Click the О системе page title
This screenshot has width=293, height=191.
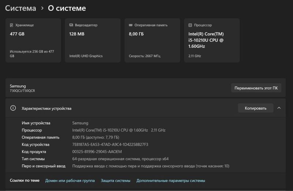(x=67, y=8)
